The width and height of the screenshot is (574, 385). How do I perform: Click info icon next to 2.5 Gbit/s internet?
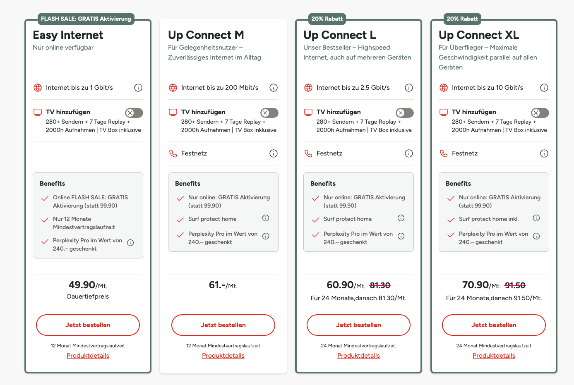[409, 88]
